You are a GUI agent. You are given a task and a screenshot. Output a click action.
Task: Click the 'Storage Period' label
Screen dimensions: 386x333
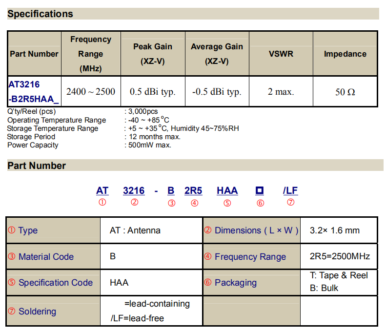coord(31,137)
